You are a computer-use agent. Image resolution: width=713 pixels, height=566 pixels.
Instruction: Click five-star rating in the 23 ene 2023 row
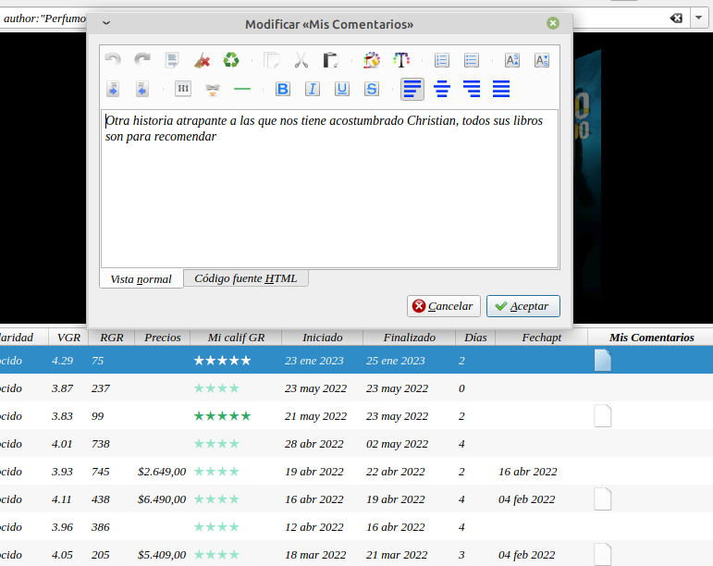222,361
